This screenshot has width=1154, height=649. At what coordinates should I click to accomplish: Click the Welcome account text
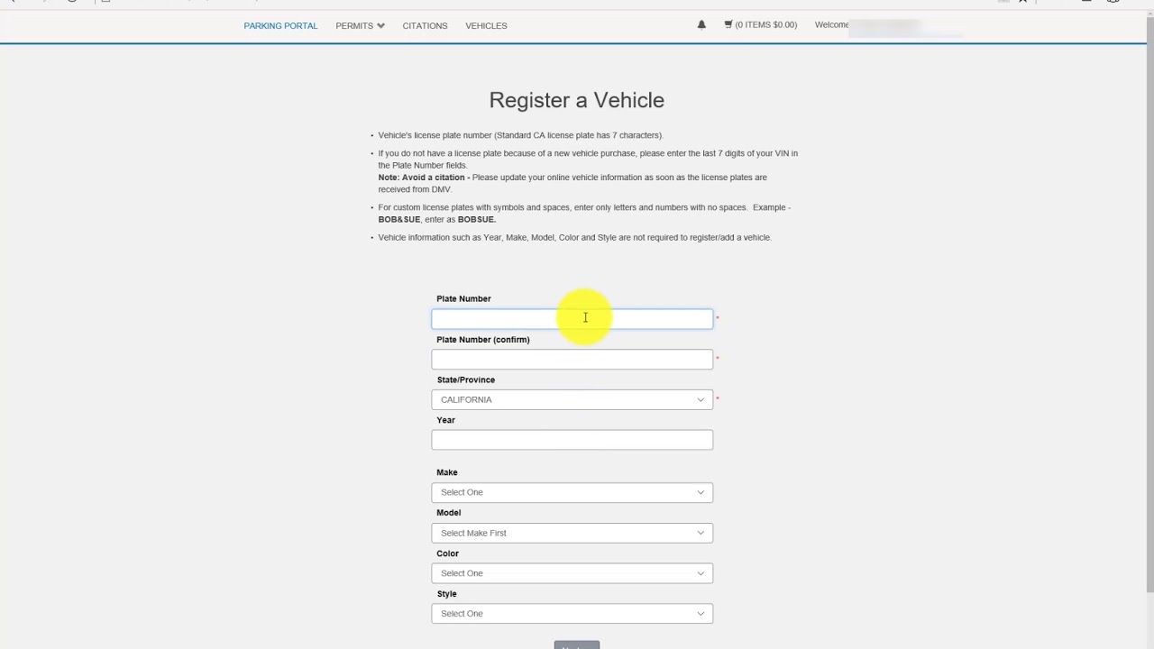(831, 25)
